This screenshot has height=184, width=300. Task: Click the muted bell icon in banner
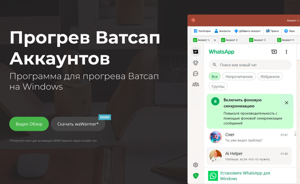point(215,101)
